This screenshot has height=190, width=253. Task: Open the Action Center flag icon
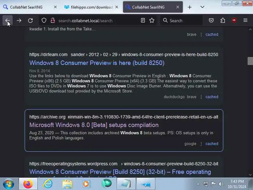pyautogui.click(x=213, y=184)
